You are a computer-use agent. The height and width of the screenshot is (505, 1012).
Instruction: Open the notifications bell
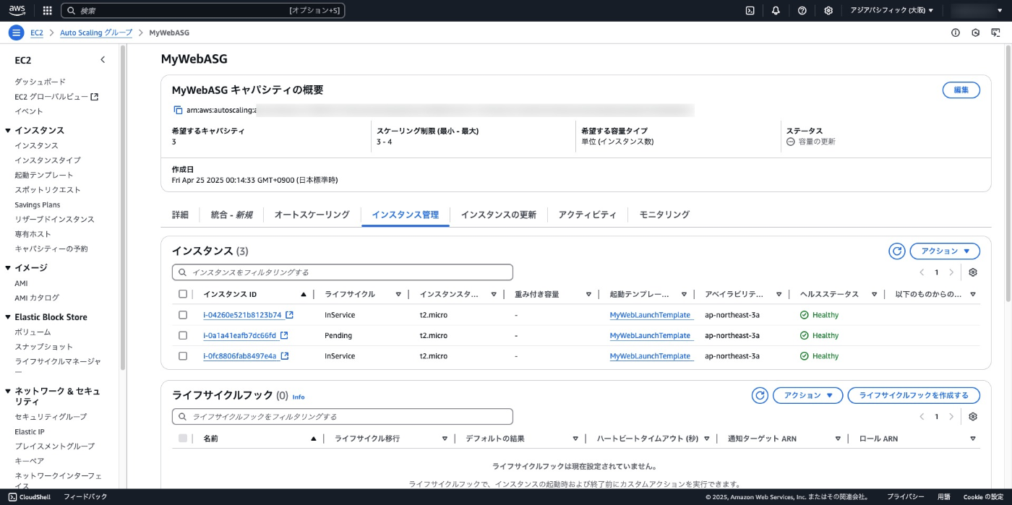[776, 11]
